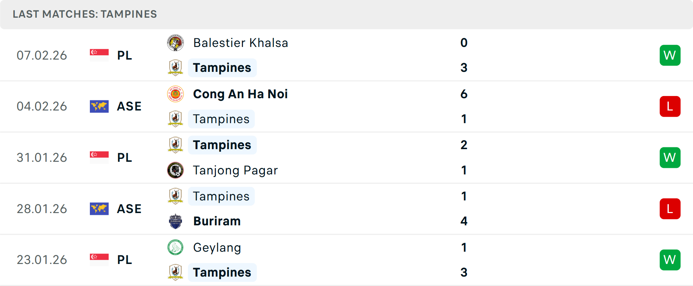Open the Tampines team page from the top match

point(222,68)
